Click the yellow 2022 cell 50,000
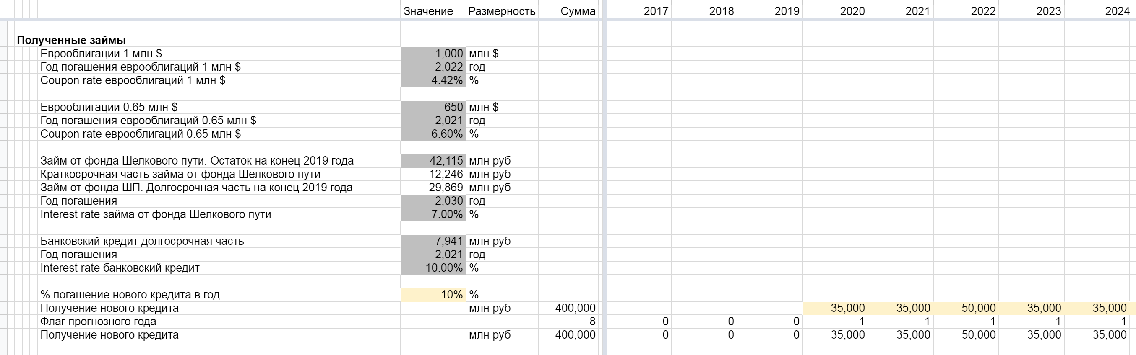This screenshot has width=1136, height=355. point(966,309)
